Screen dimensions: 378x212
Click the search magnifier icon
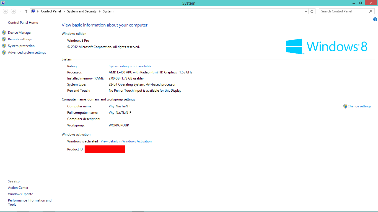(371, 11)
